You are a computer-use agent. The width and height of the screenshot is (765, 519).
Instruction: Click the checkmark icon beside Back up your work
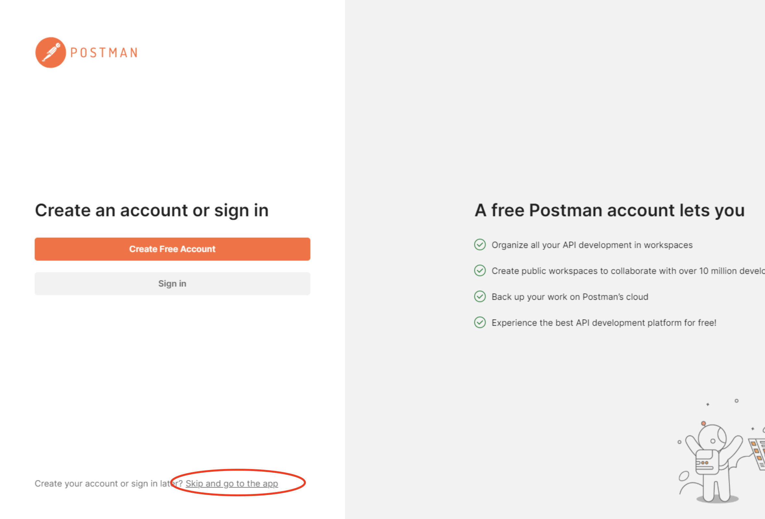(x=480, y=297)
